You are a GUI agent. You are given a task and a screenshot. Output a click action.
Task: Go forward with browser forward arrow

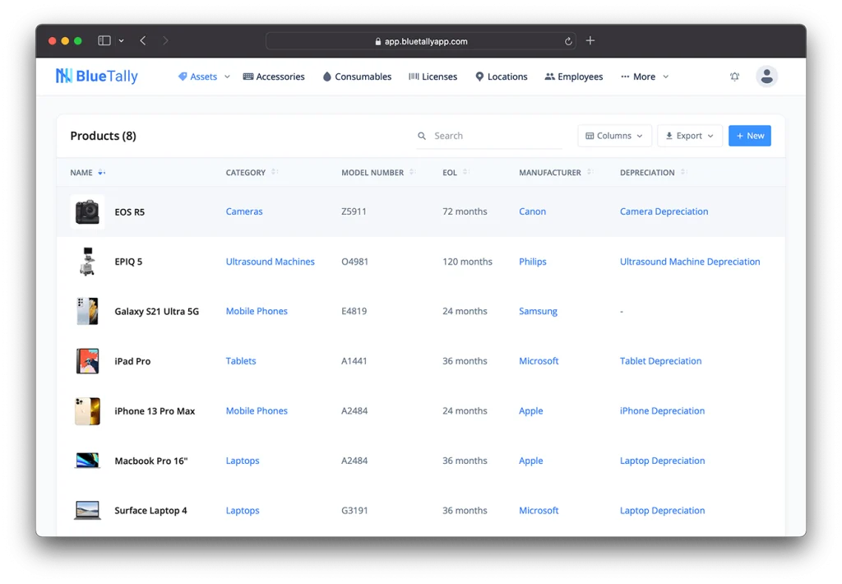[164, 40]
